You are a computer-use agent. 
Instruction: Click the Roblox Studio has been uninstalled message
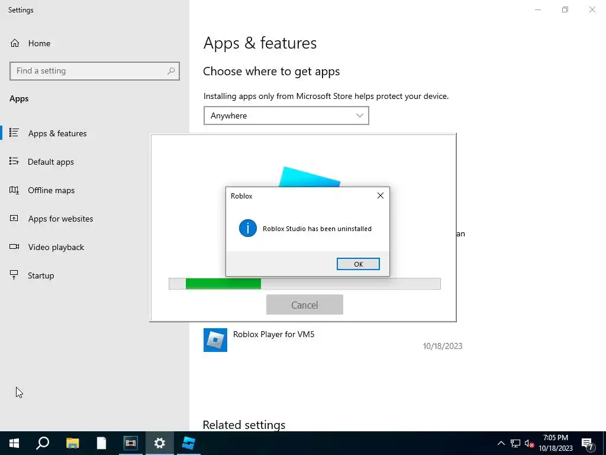[x=317, y=229]
